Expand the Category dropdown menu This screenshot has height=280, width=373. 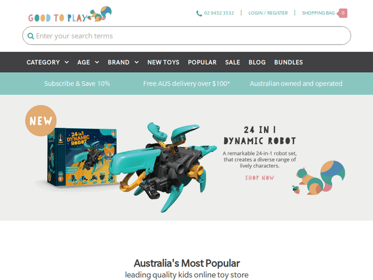tap(48, 62)
